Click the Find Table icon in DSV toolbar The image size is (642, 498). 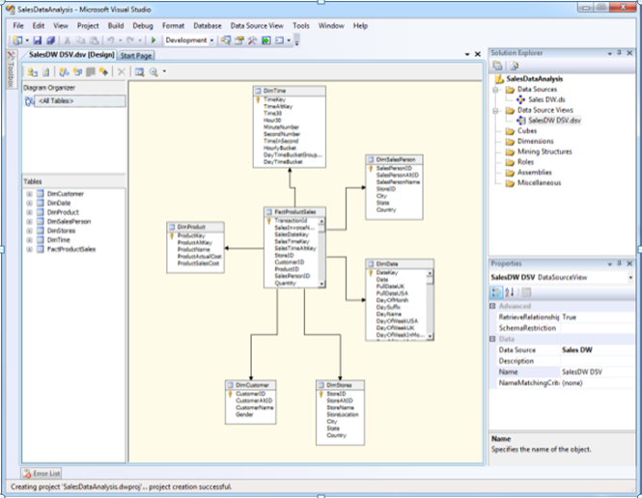click(140, 72)
